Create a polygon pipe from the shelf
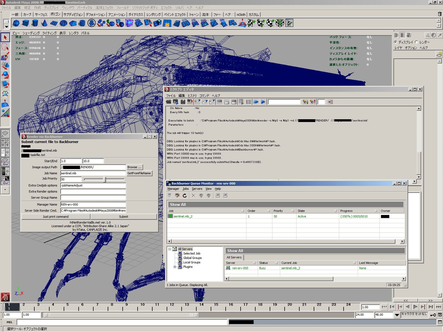The width and height of the screenshot is (443, 332). (82, 23)
